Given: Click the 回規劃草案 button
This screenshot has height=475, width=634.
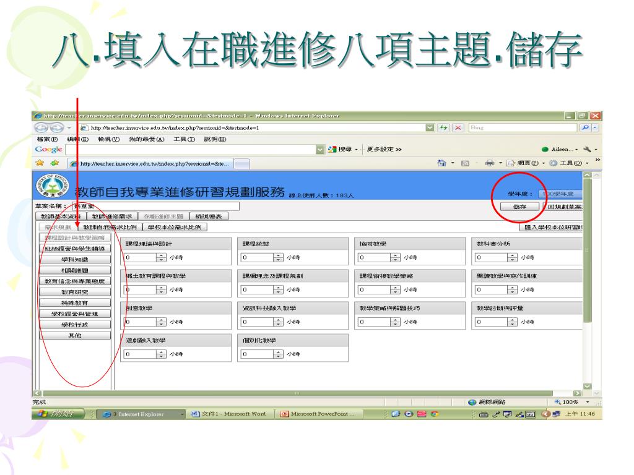Looking at the screenshot, I should (x=563, y=207).
